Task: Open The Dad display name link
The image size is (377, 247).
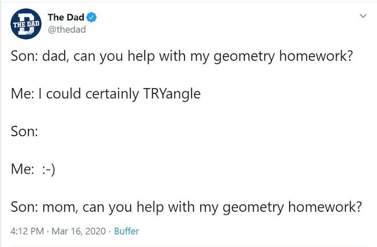Action: click(66, 17)
